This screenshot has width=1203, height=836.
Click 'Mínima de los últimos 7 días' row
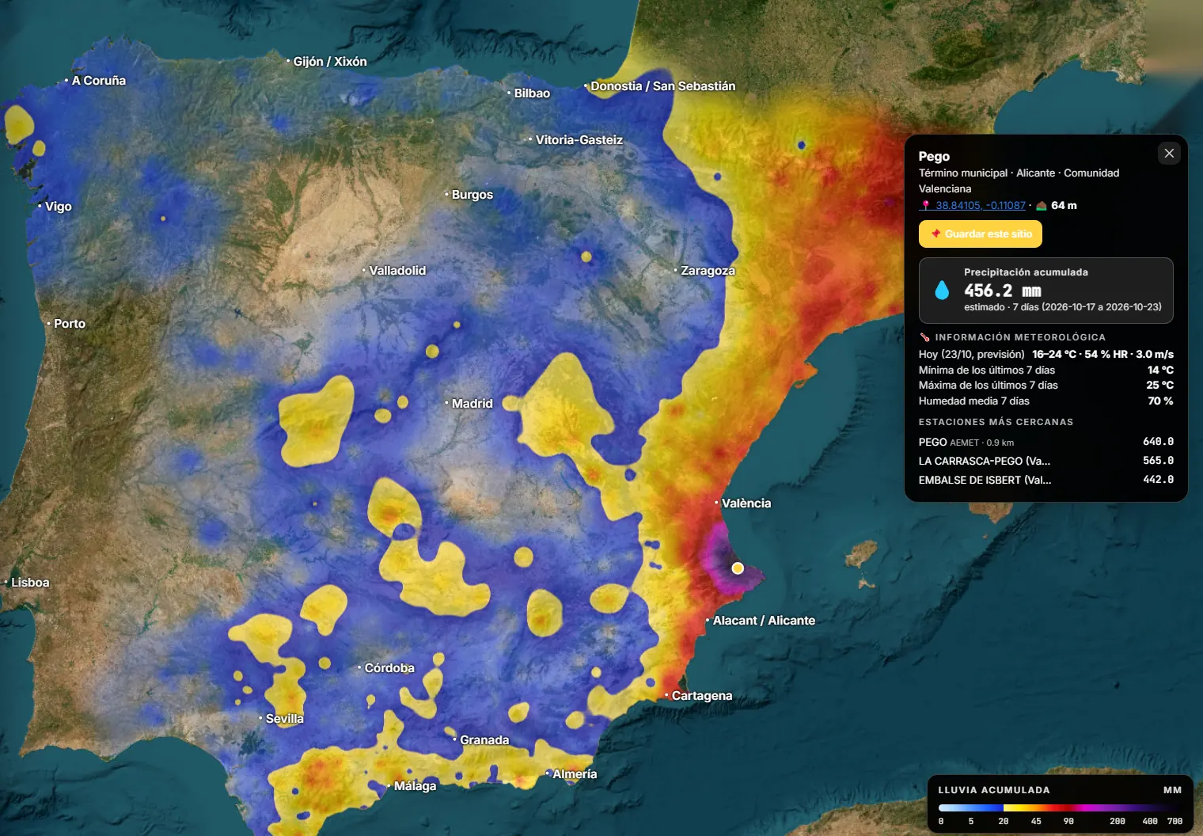[1046, 370]
